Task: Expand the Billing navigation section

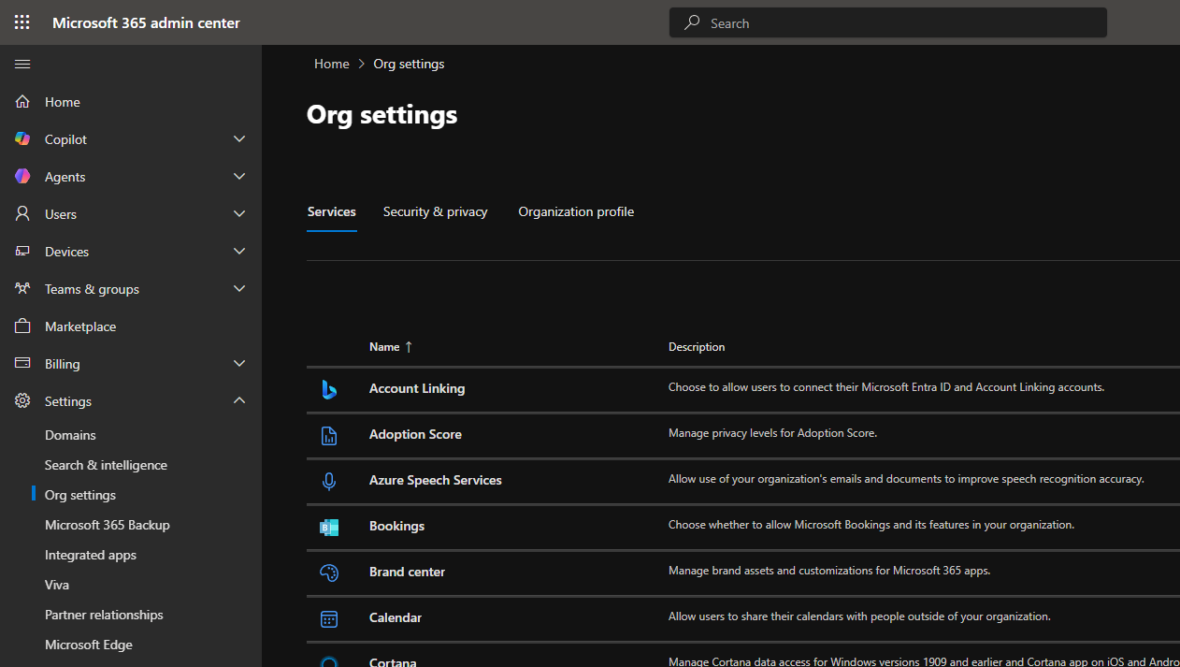Action: pyautogui.click(x=239, y=364)
